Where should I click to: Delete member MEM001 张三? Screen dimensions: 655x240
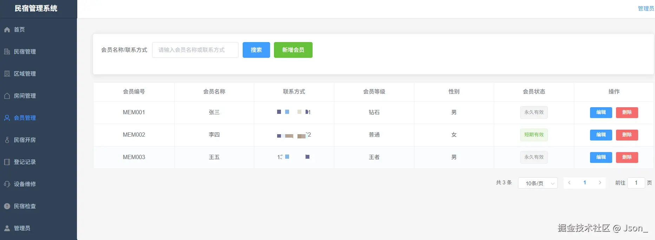point(627,112)
